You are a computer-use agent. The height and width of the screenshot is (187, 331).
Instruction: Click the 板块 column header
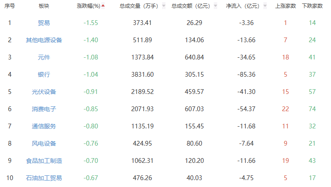(x=44, y=6)
